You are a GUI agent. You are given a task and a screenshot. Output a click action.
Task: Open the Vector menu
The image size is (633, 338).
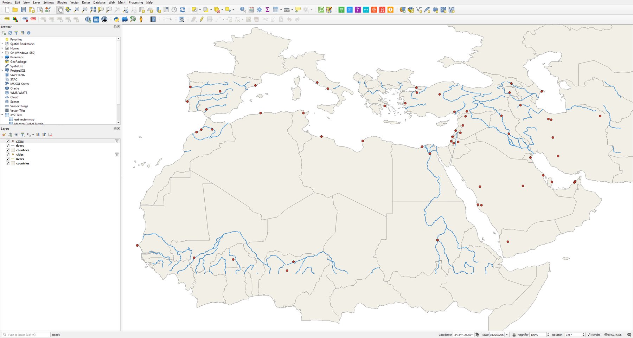click(x=75, y=2)
